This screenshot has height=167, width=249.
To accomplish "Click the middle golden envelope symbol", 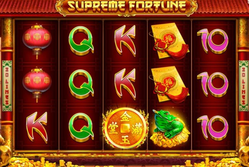I will [169, 85].
